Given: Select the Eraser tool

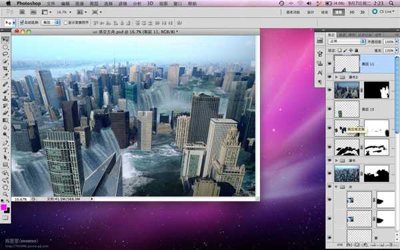Looking at the screenshot, I should click(x=5, y=113).
